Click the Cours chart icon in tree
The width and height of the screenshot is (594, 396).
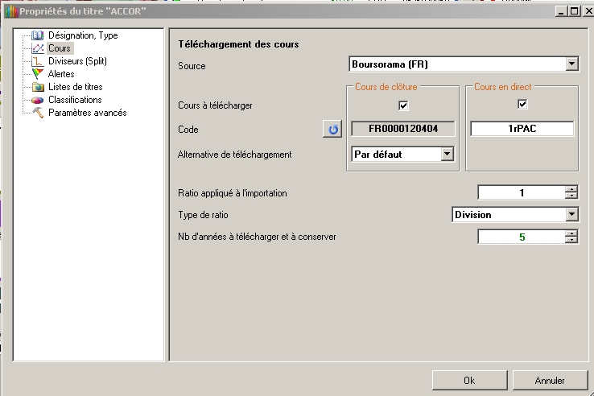click(x=37, y=48)
